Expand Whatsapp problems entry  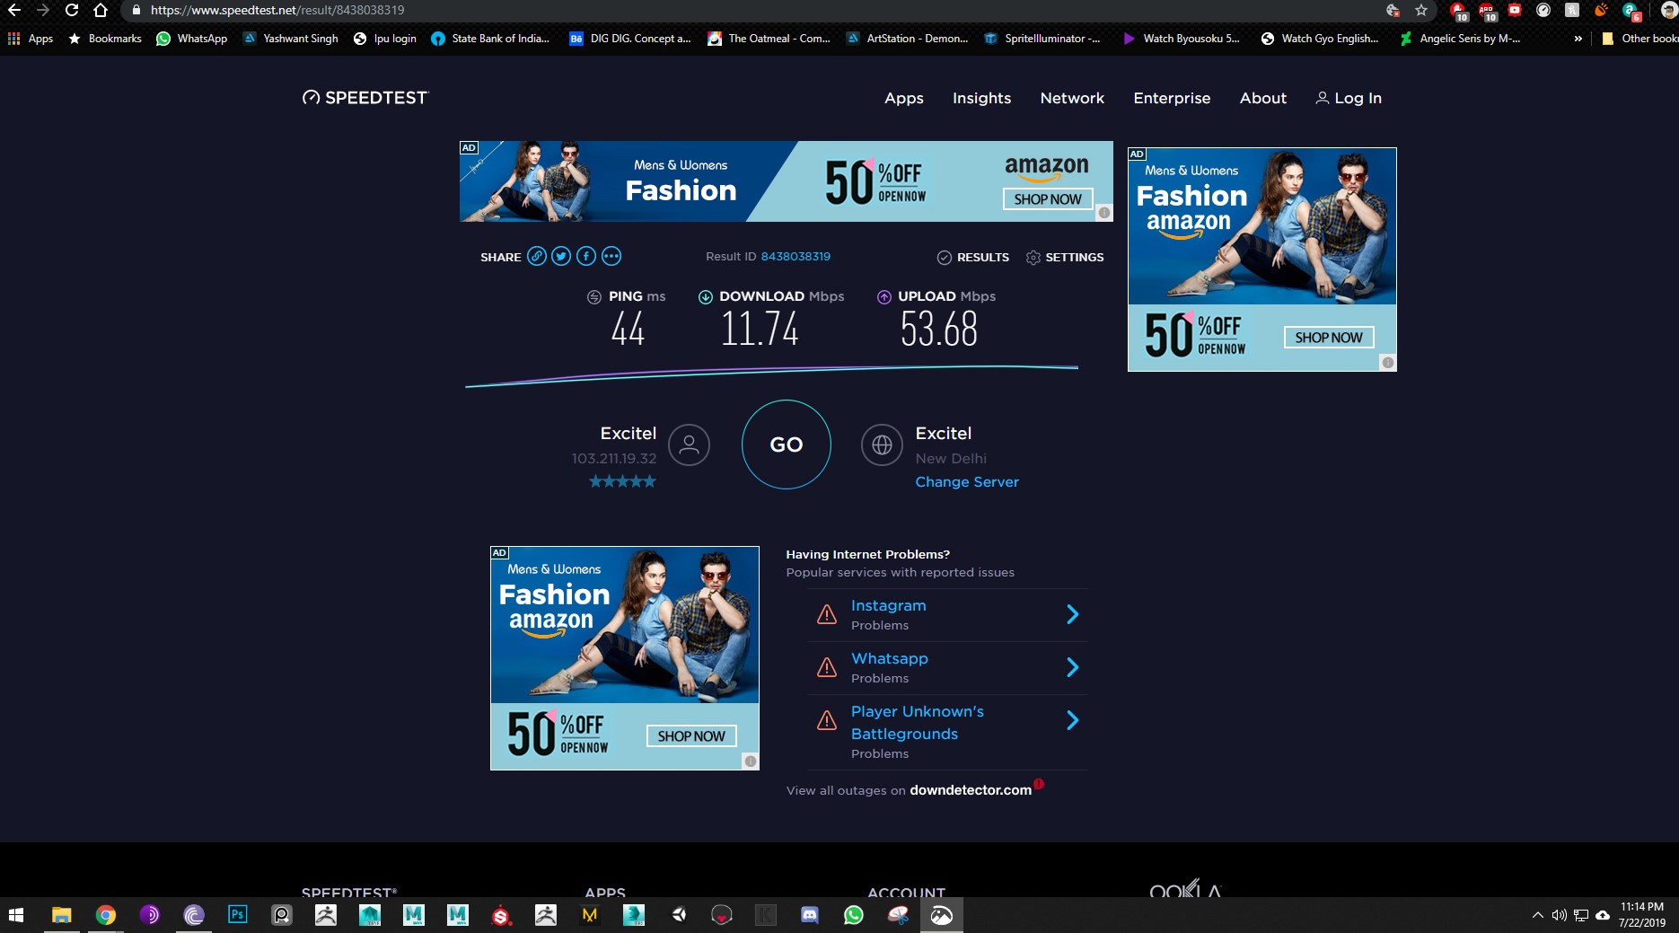1072,667
